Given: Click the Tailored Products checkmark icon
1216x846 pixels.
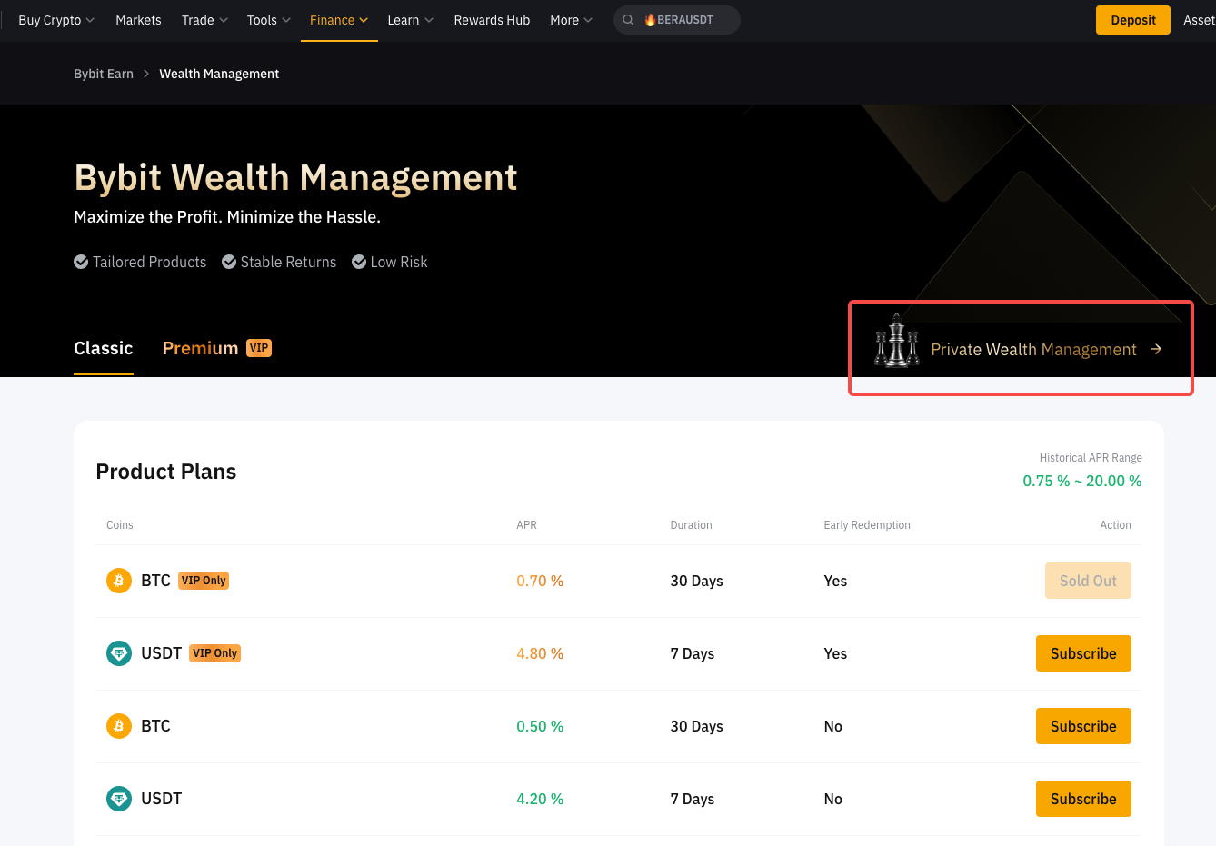Looking at the screenshot, I should 82,262.
